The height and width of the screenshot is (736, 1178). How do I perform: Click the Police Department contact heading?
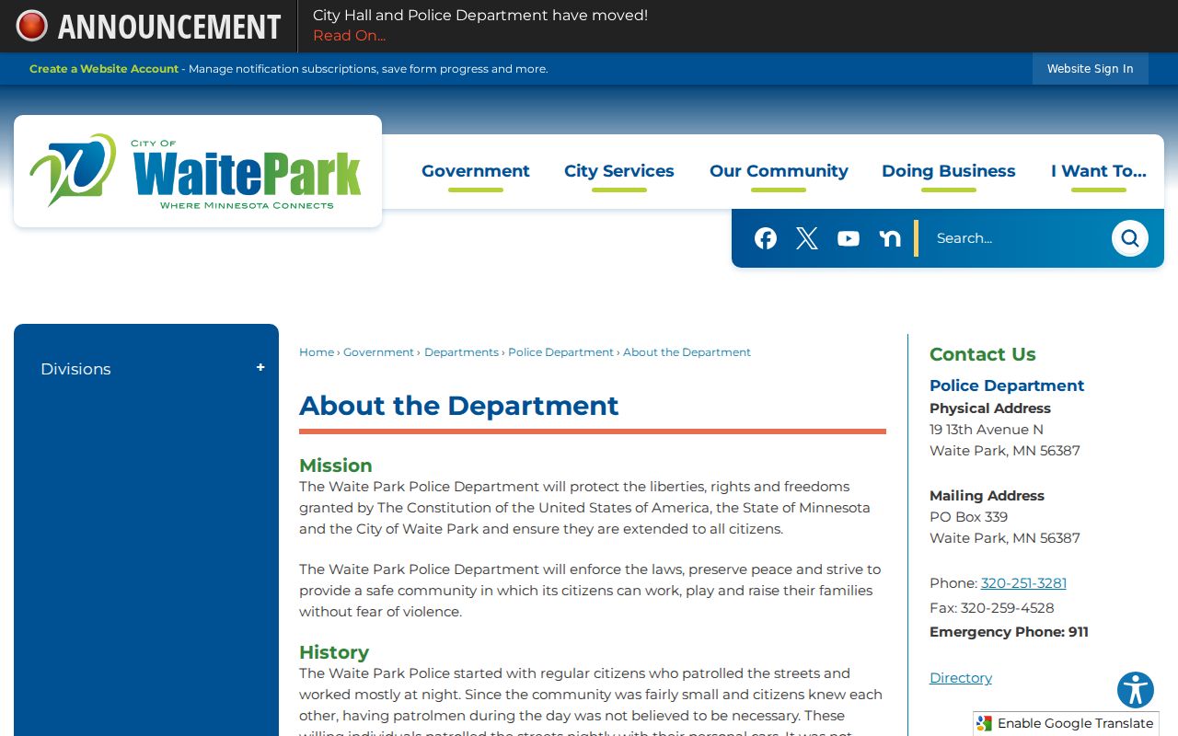point(1007,385)
